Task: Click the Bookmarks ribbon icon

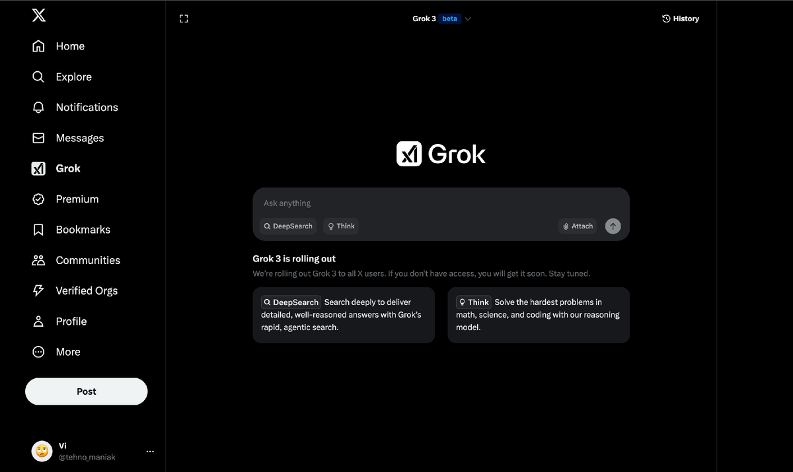Action: (x=38, y=230)
